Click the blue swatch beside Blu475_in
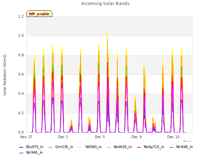 click(22, 147)
